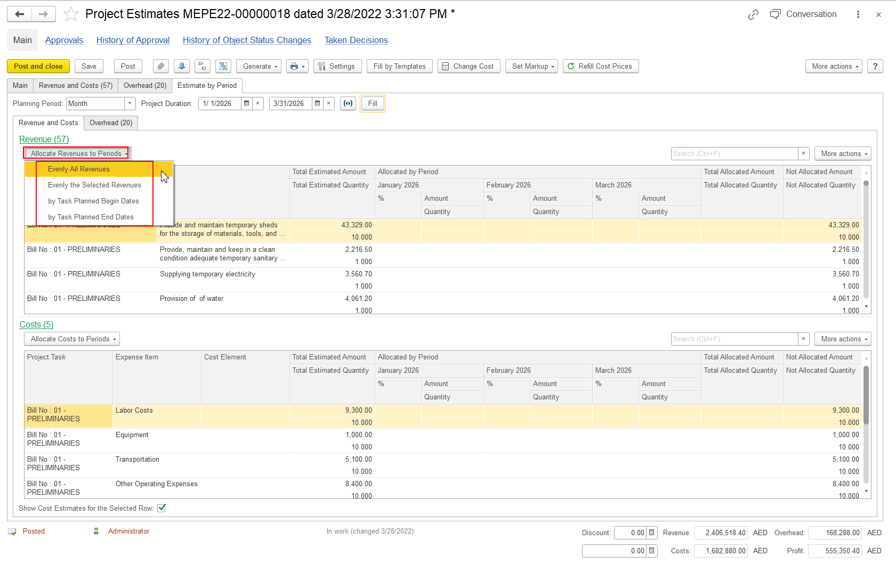Toggle Show Cost Estimates for Selected Row
This screenshot has width=896, height=565.
162,508
